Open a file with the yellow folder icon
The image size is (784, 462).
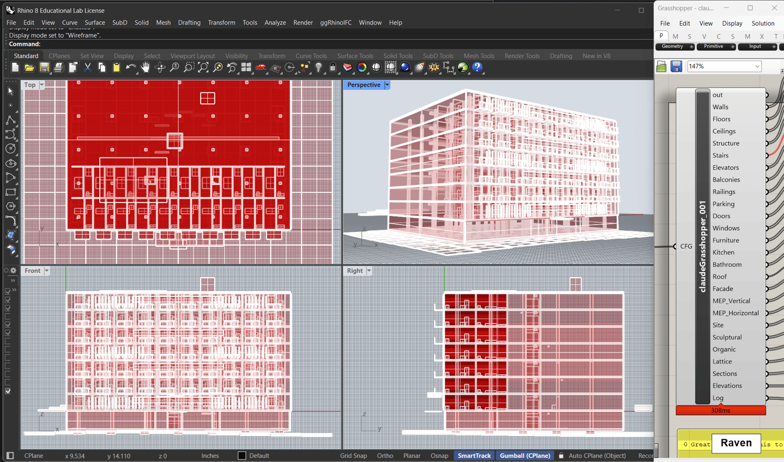(29, 67)
